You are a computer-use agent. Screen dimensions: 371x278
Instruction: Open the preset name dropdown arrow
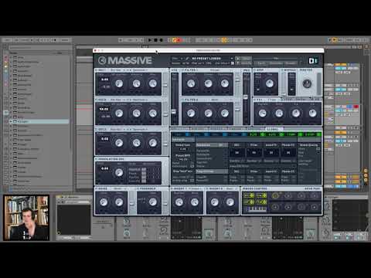click(x=232, y=59)
